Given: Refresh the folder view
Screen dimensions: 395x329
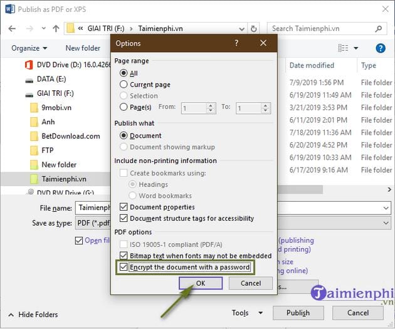Looking at the screenshot, I should tap(254, 29).
